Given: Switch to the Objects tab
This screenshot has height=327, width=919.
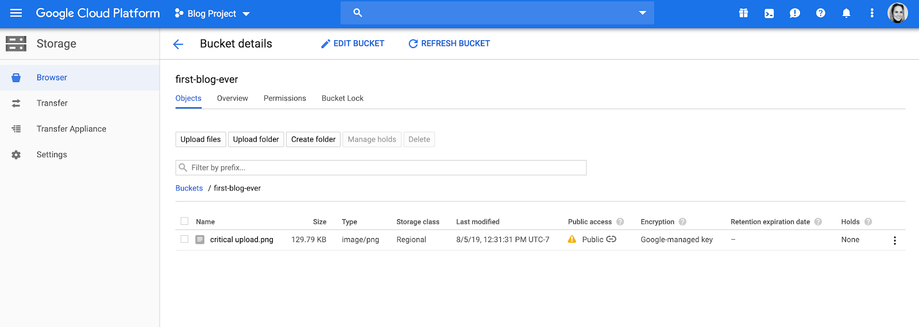Looking at the screenshot, I should click(188, 99).
